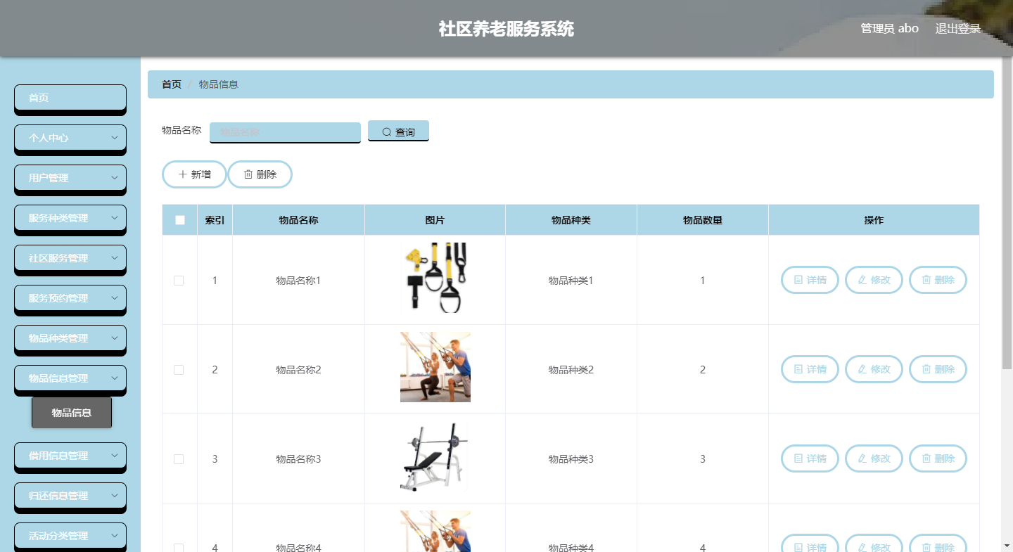Click the 物品名称 column header
Screen dimensions: 1013x552
click(299, 220)
